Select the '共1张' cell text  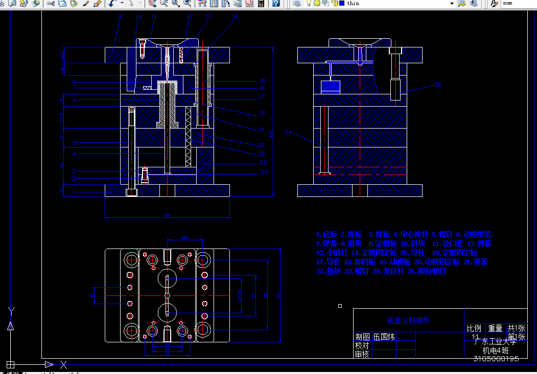point(517,328)
